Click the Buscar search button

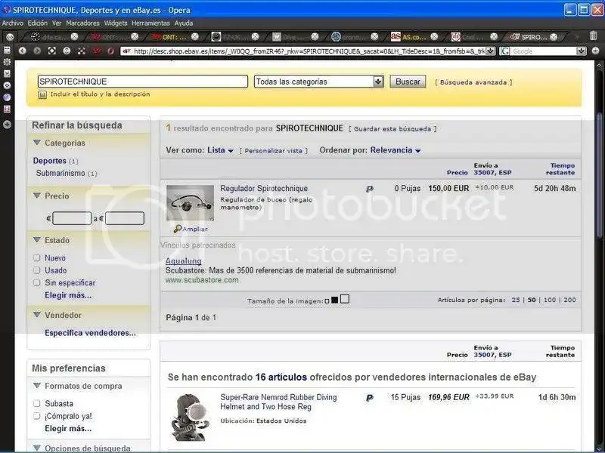[408, 82]
